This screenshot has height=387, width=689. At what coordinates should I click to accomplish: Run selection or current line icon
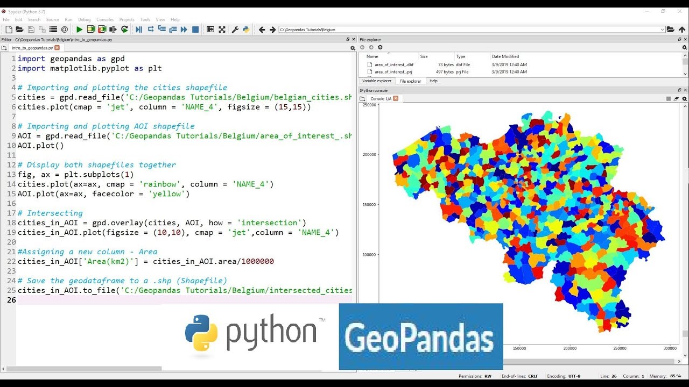coord(113,30)
